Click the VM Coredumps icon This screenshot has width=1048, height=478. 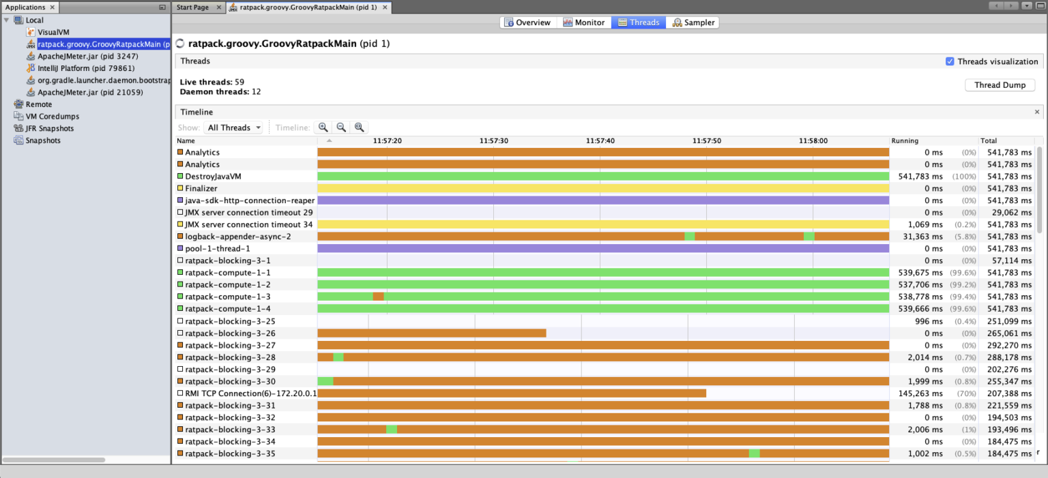(17, 116)
